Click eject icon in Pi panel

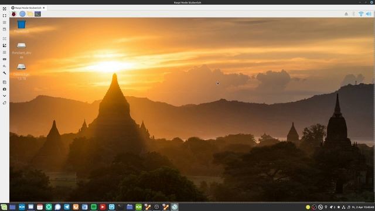346,14
